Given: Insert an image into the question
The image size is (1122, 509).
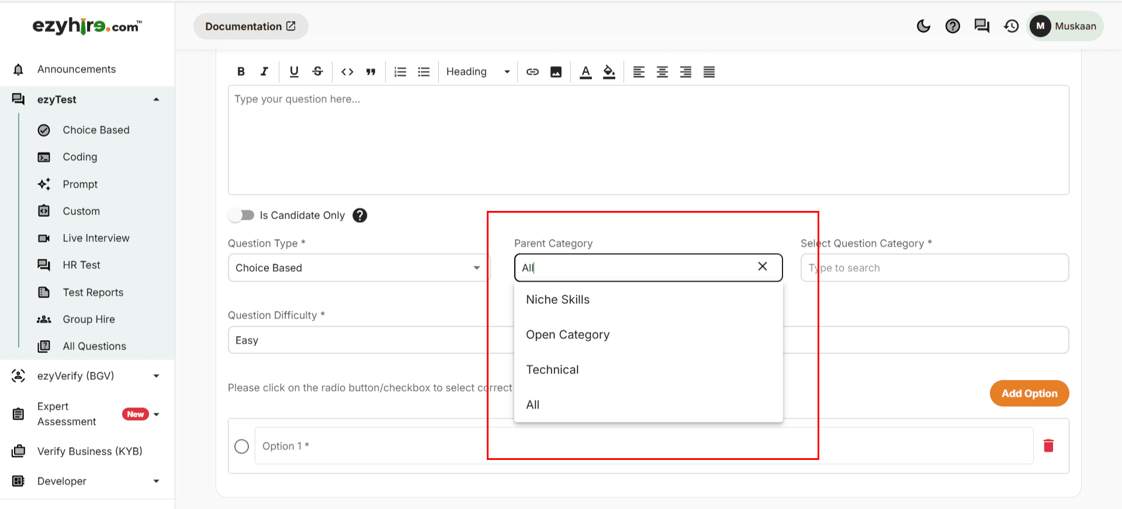Looking at the screenshot, I should 556,71.
